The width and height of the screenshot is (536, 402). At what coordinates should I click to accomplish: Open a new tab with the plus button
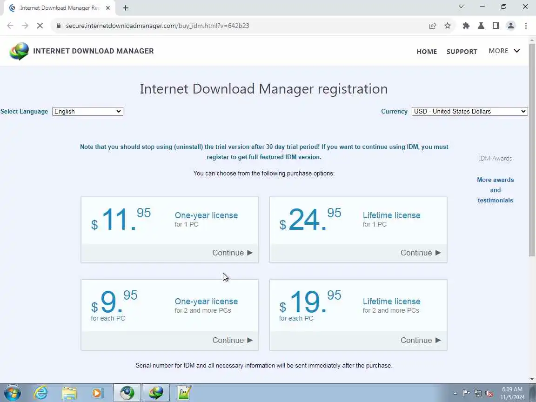[x=126, y=8]
